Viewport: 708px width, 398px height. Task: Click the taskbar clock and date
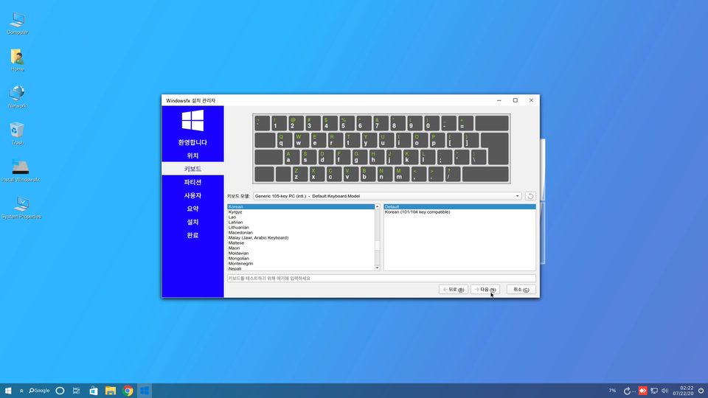(x=683, y=391)
